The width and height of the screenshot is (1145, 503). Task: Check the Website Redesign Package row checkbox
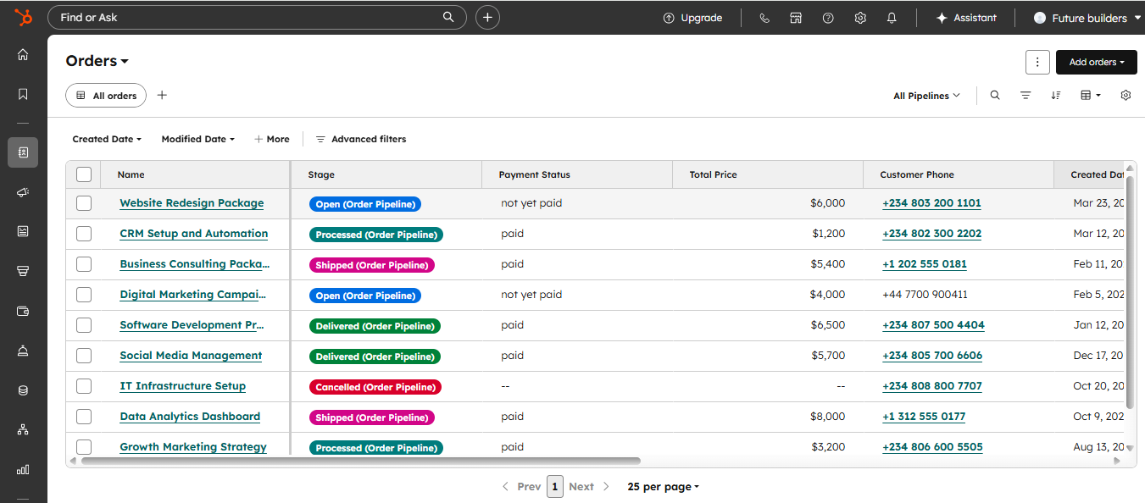84,203
